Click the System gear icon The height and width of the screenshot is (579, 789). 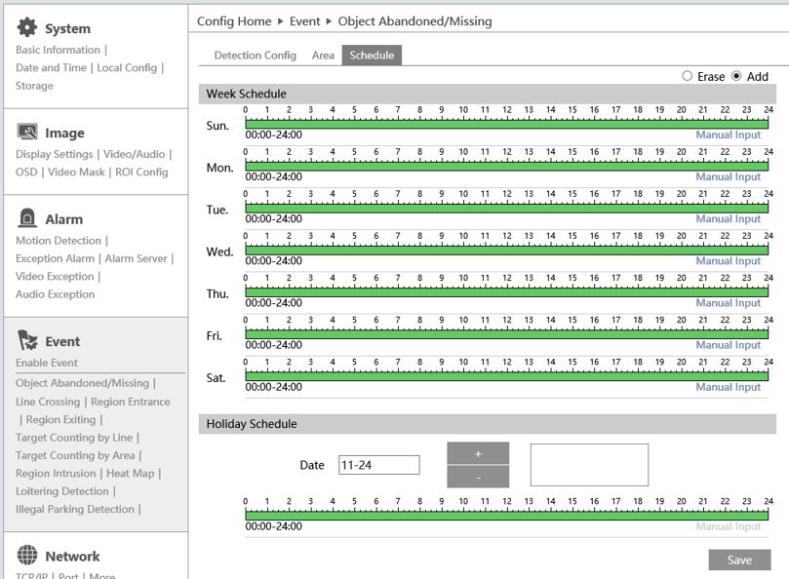pyautogui.click(x=27, y=27)
